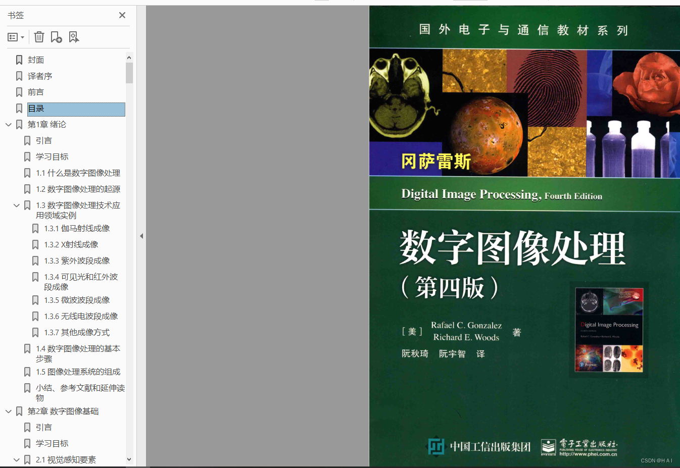Click bookmark icon next to 1.5 图像处理系统的组成
680x468 pixels.
pyautogui.click(x=27, y=372)
